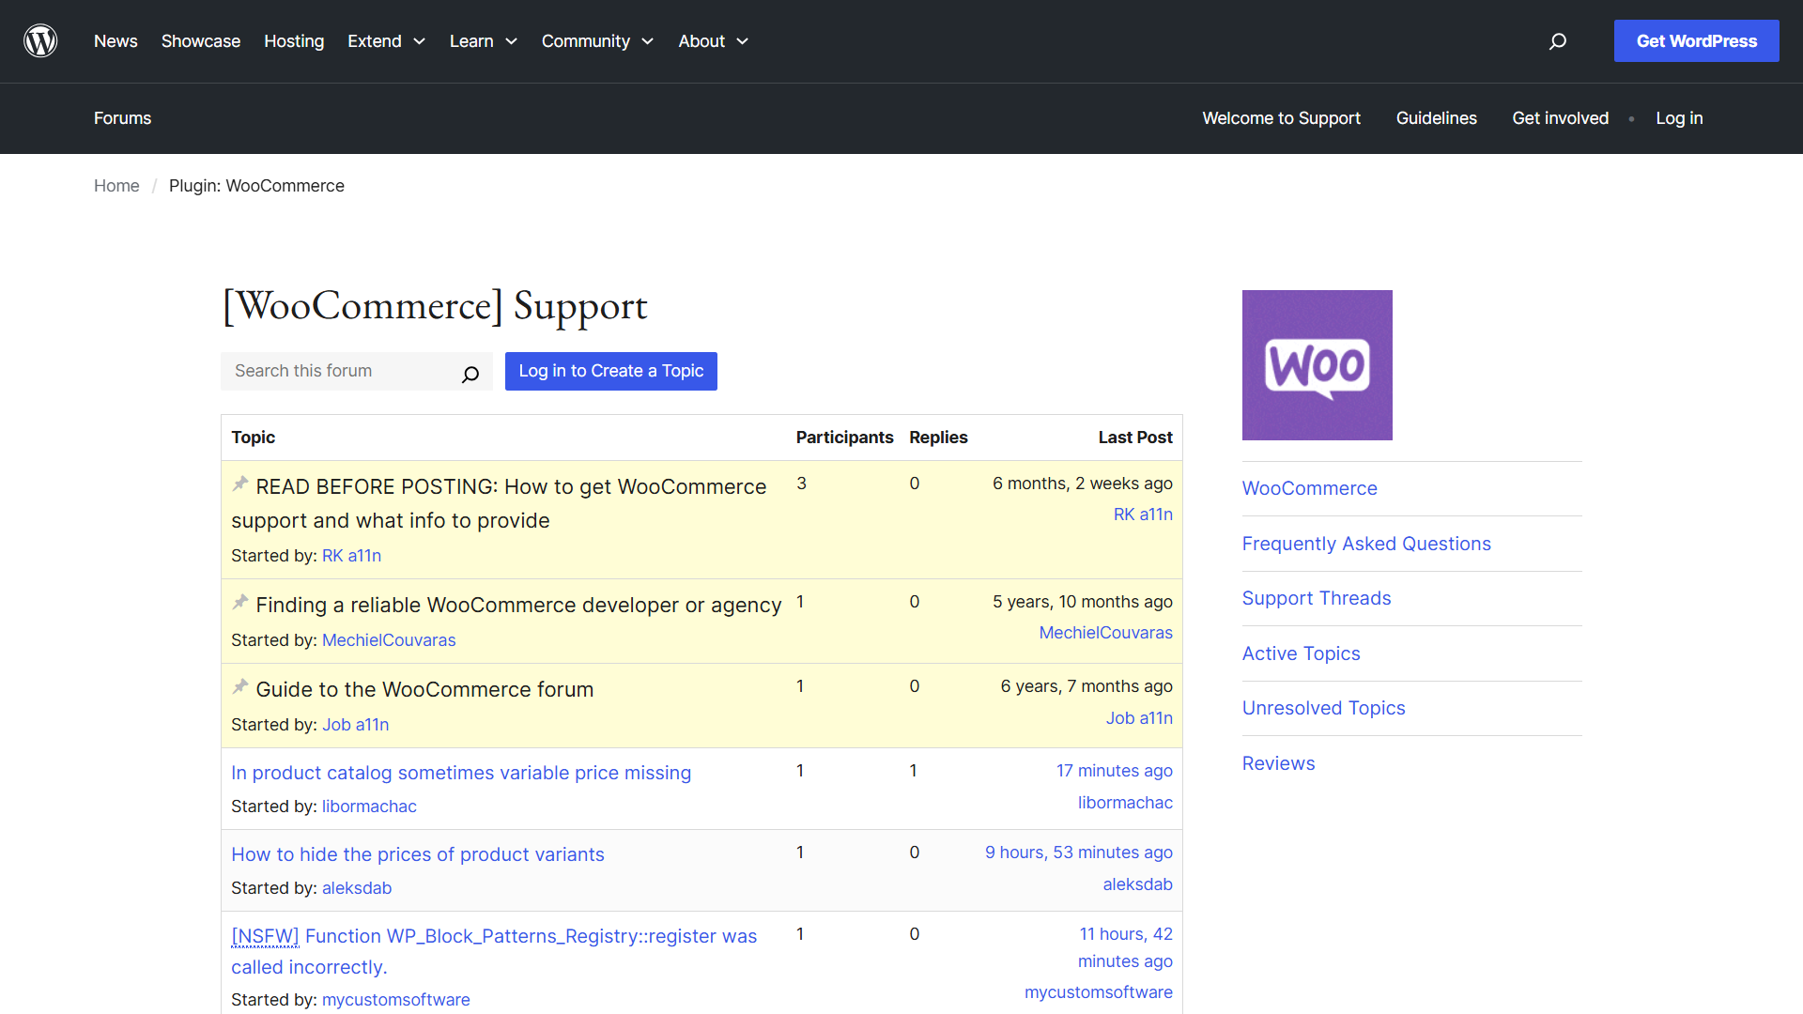Image resolution: width=1803 pixels, height=1014 pixels.
Task: Expand the Community dropdown chevron
Action: point(647,41)
